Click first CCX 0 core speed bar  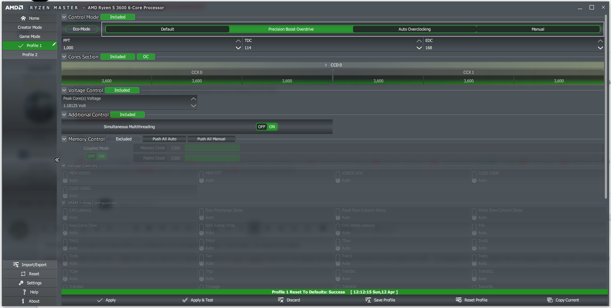coord(107,80)
